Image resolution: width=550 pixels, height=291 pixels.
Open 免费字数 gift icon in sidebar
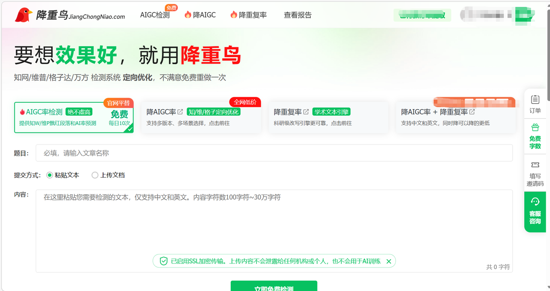pos(535,127)
